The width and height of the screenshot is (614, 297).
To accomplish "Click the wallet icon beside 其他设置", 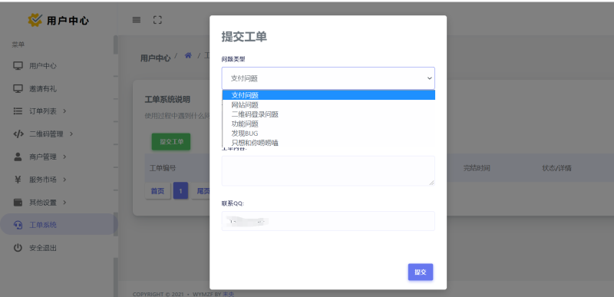I will pyautogui.click(x=18, y=203).
